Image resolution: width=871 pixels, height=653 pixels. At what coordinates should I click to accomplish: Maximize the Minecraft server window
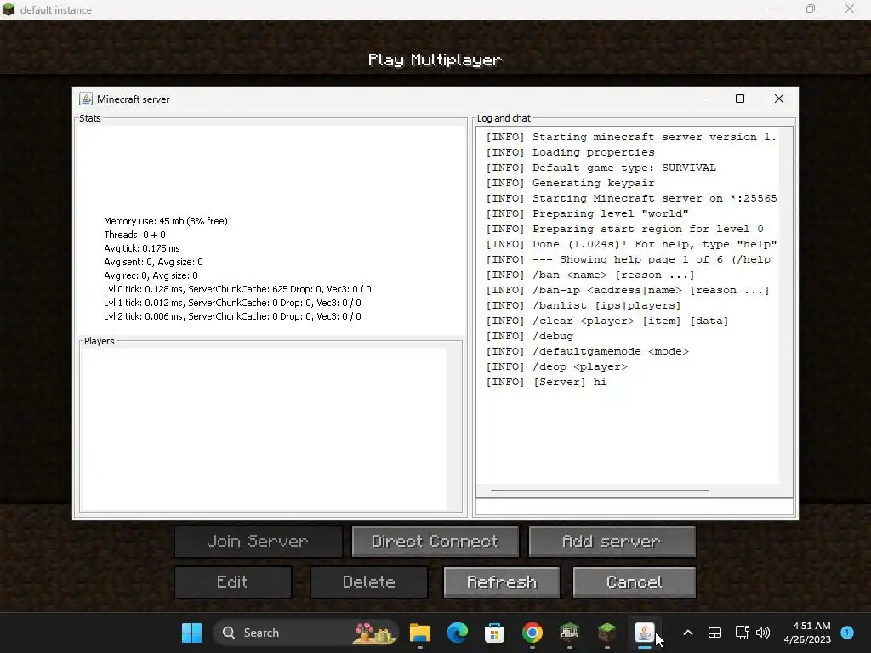point(740,99)
